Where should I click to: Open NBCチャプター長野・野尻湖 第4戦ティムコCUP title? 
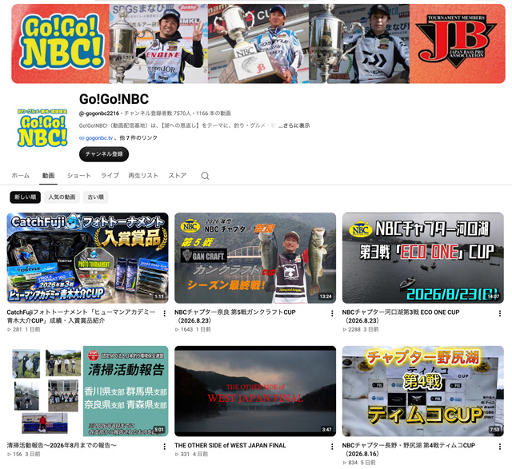409,450
